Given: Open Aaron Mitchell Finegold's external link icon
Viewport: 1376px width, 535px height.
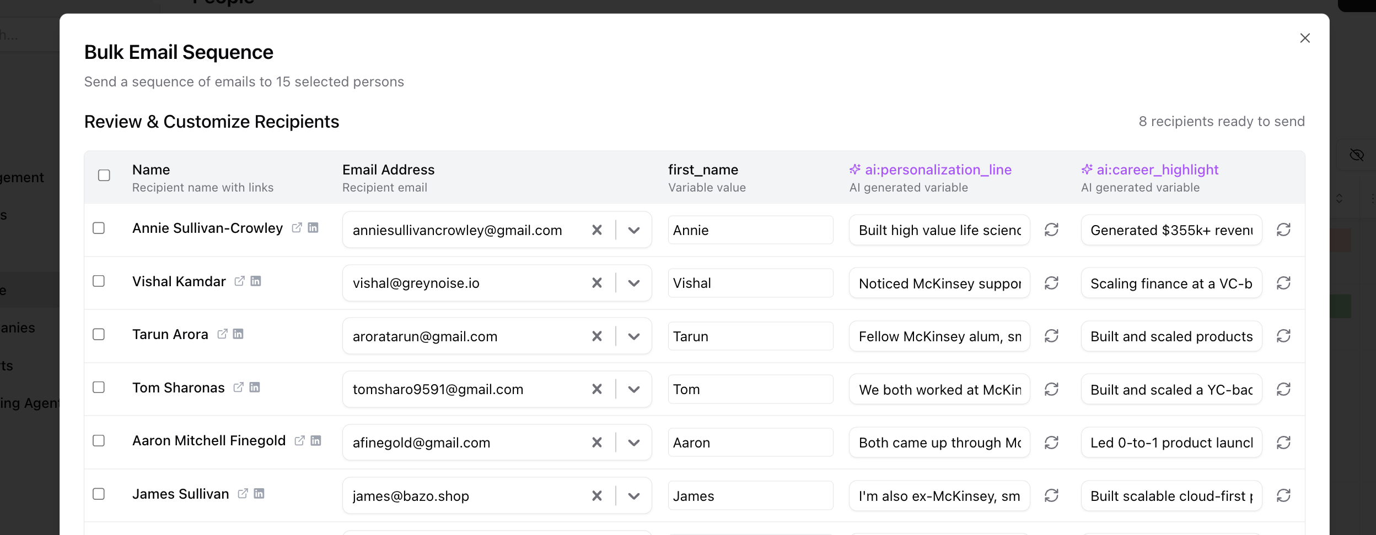Looking at the screenshot, I should (x=299, y=440).
